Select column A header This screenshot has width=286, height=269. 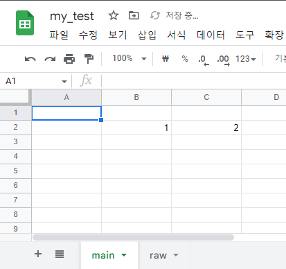coord(66,97)
